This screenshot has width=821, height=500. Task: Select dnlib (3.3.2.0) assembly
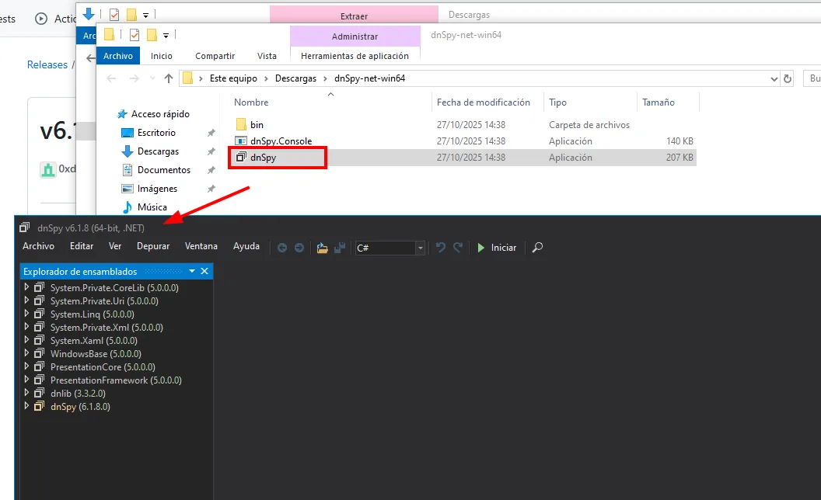78,394
